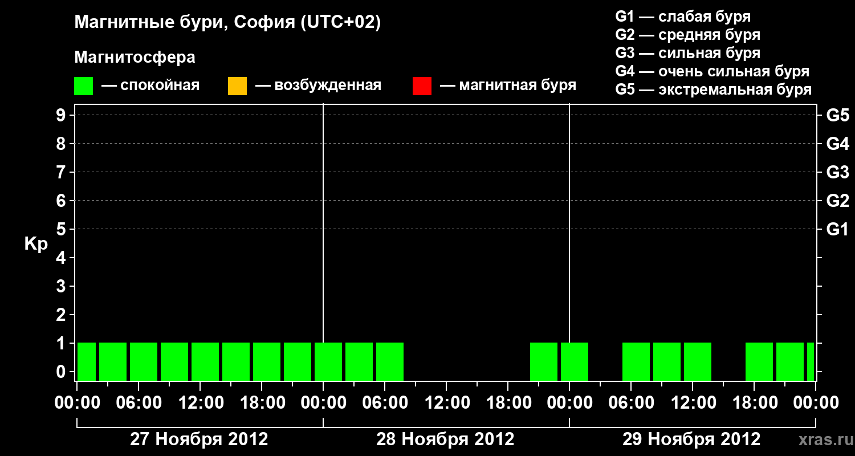The height and width of the screenshot is (456, 855).
Task: Click the red 'магнитная буря' legend swatch
Action: (422, 86)
